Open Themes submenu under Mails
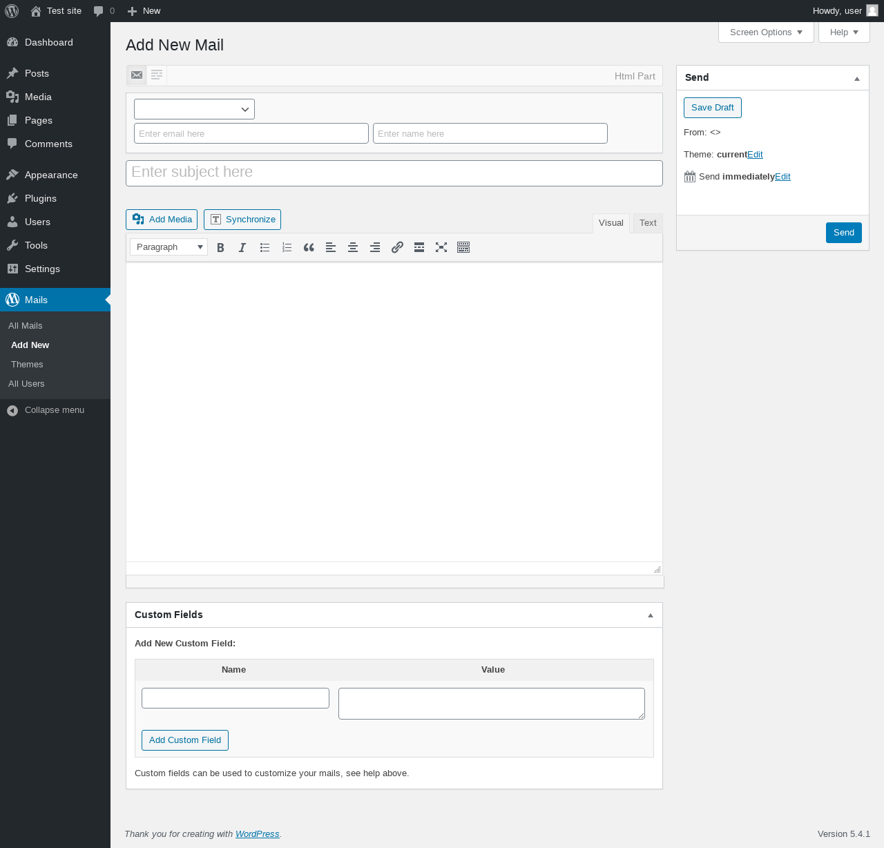The height and width of the screenshot is (848, 884). (27, 365)
